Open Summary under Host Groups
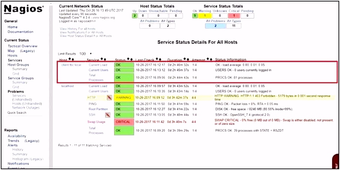The width and height of the screenshot is (340, 170). pyautogui.click(x=20, y=69)
